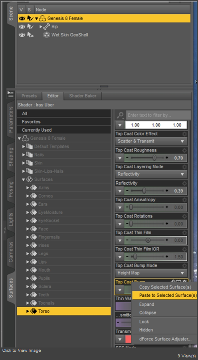
Task: Toggle selectability arrow of Hip node
Action: 30,27
